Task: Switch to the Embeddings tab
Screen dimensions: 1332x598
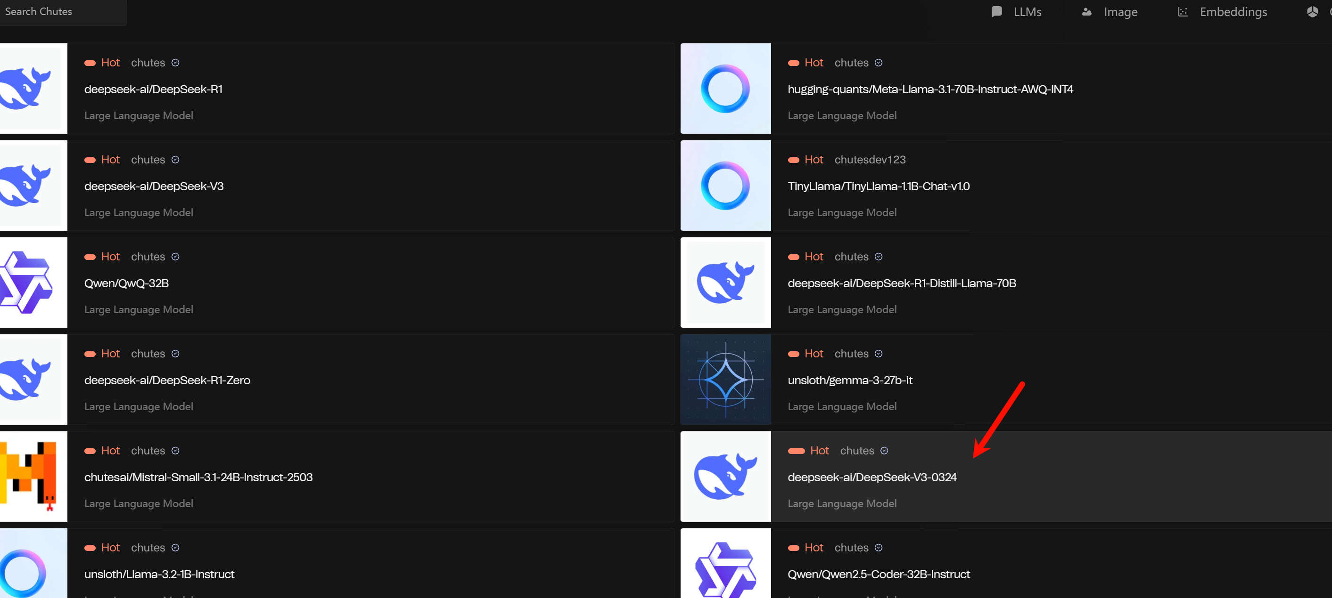Action: [1222, 12]
